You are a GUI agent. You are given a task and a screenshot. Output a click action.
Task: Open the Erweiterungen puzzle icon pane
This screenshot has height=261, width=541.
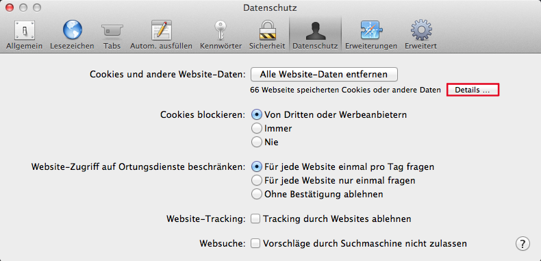pos(371,34)
